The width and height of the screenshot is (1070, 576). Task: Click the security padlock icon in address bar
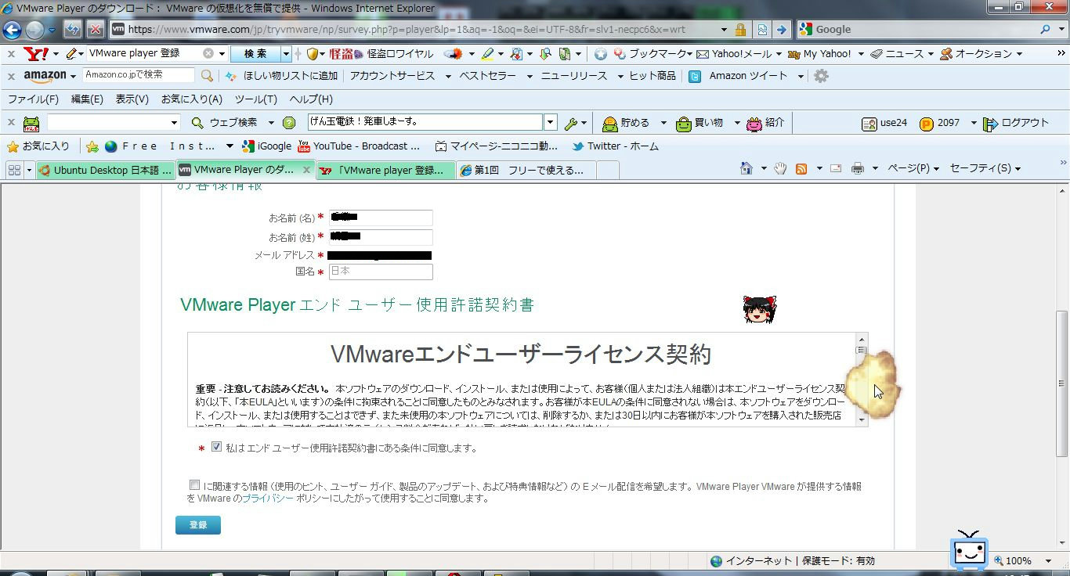pos(740,30)
